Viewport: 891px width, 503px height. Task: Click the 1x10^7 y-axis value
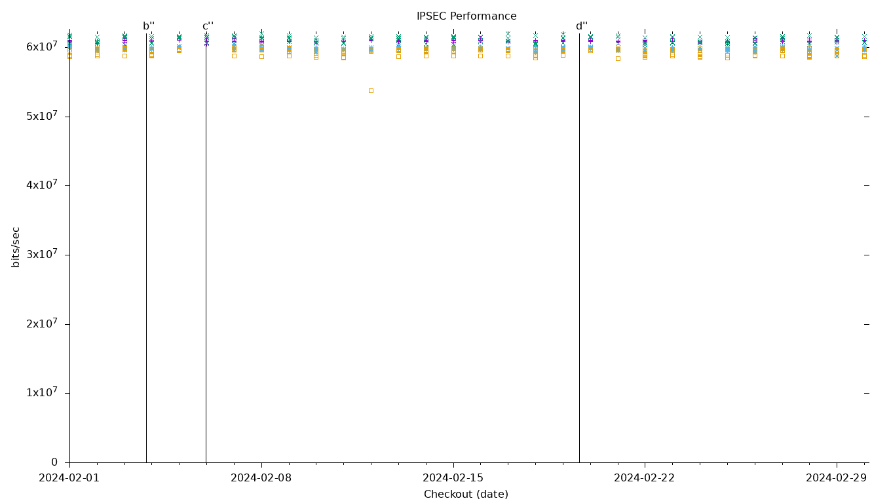pyautogui.click(x=42, y=392)
